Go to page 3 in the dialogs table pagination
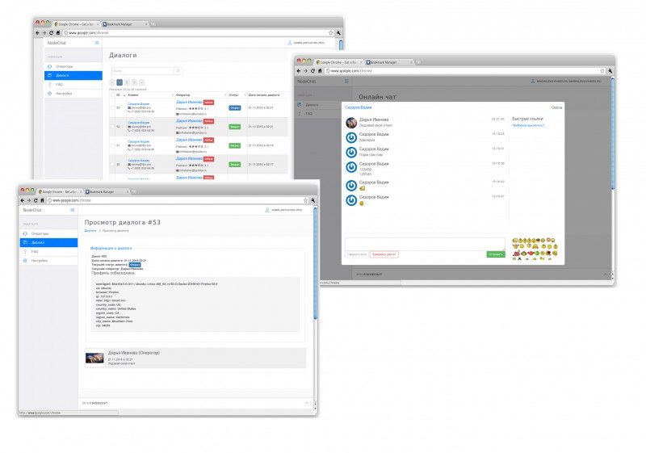 [134, 82]
